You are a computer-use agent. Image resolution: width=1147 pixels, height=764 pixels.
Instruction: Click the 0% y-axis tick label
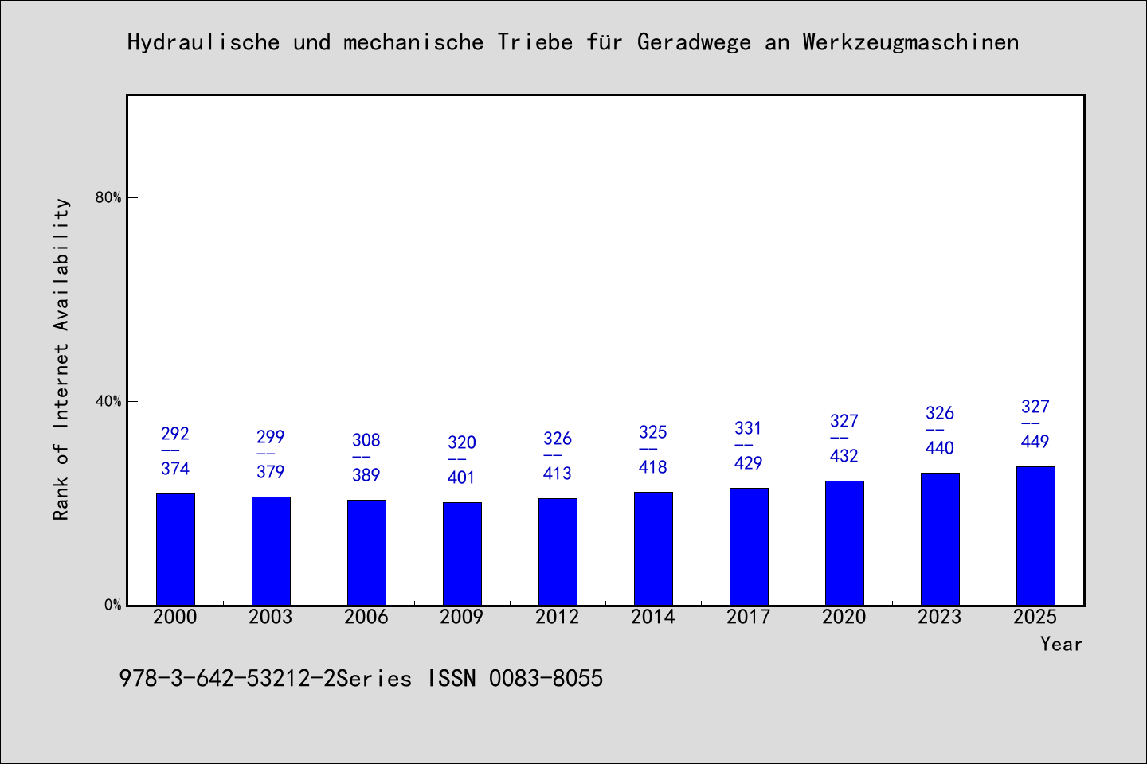point(112,605)
